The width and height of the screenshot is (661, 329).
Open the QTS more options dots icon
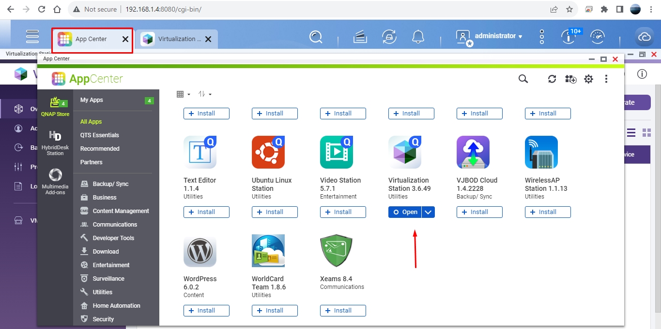pyautogui.click(x=542, y=37)
